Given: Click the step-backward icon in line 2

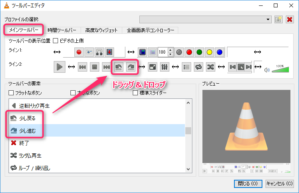Looking at the screenshot, I should point(119,67).
